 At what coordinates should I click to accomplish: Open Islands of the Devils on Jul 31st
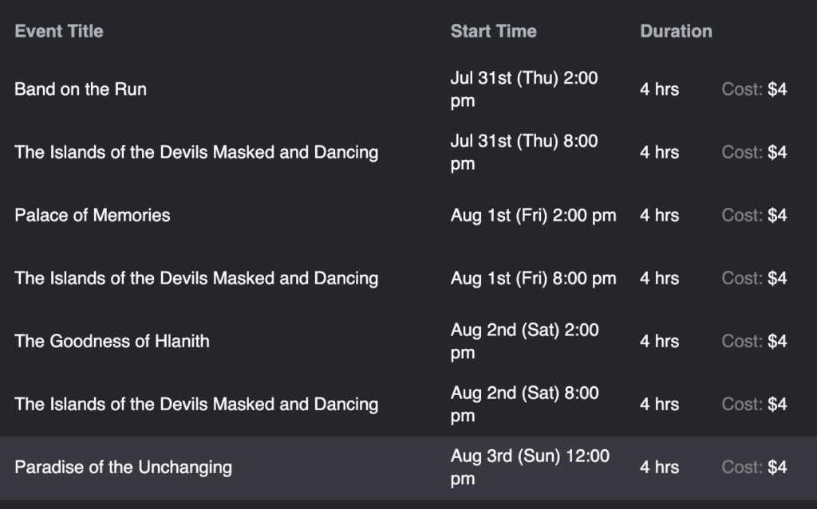[196, 152]
